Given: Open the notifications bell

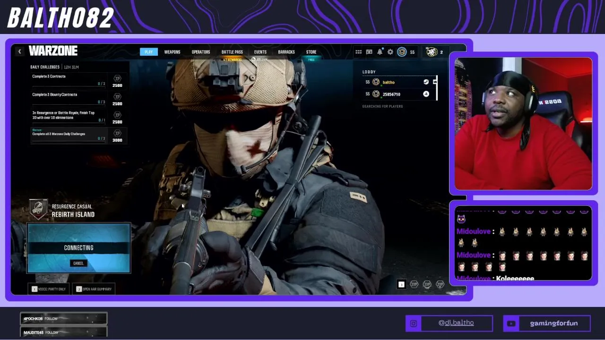Looking at the screenshot, I should pyautogui.click(x=380, y=52).
